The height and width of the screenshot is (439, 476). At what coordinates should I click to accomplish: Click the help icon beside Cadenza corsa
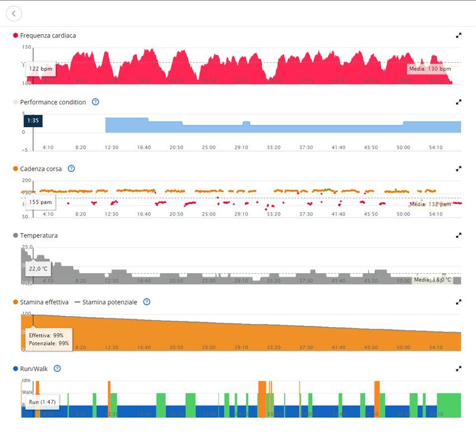71,169
